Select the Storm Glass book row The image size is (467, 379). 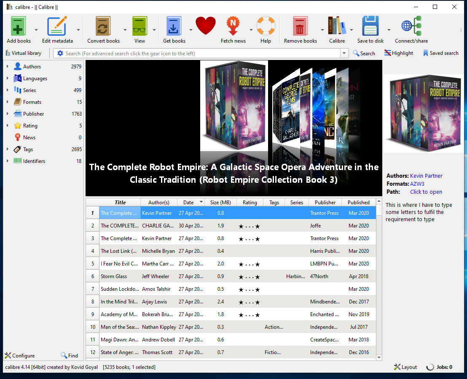(231, 276)
